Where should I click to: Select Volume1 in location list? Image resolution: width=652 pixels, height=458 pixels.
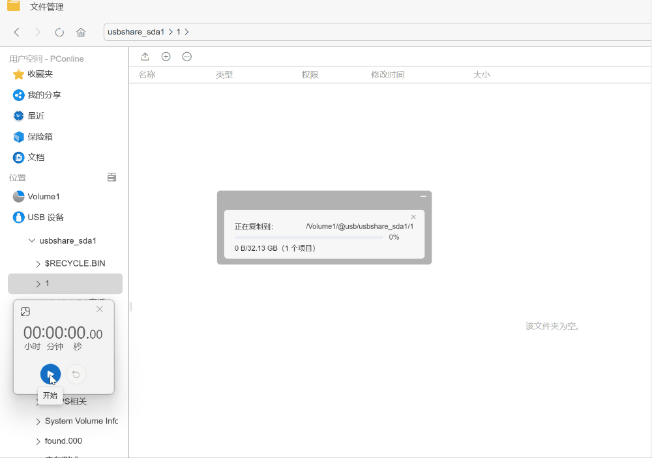point(43,197)
